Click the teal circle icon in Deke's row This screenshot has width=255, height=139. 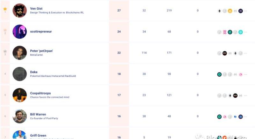click(219, 74)
